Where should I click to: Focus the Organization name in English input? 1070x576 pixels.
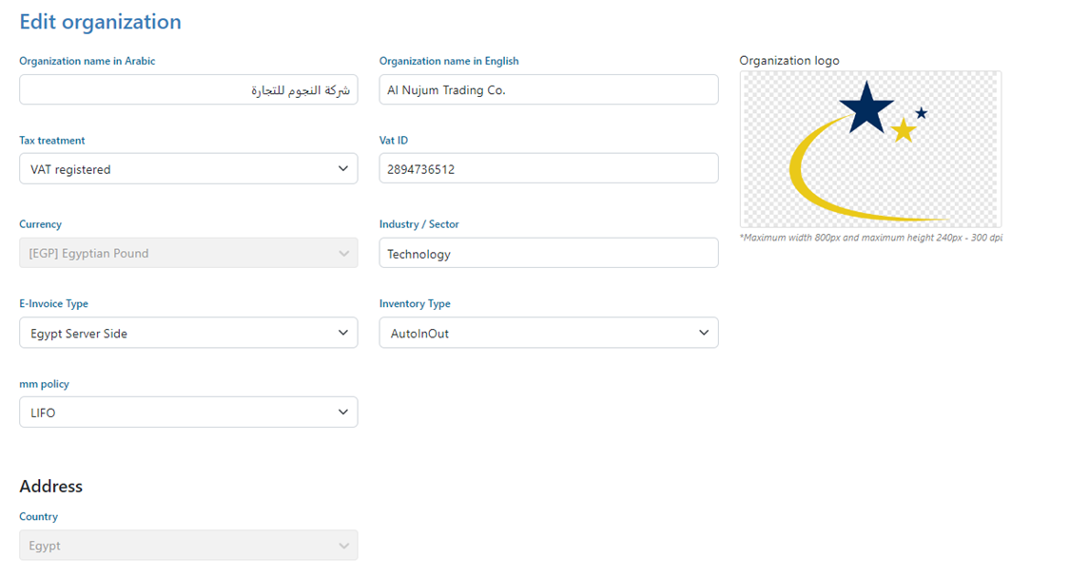548,90
